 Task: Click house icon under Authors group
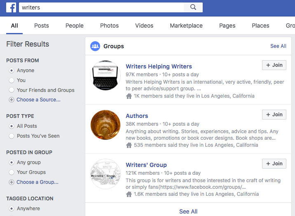pyautogui.click(x=129, y=145)
